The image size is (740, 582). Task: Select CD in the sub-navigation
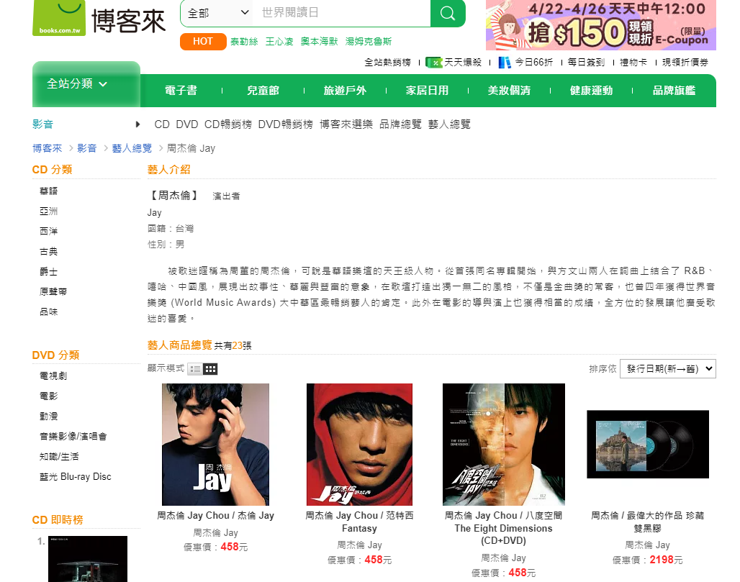[x=162, y=124]
